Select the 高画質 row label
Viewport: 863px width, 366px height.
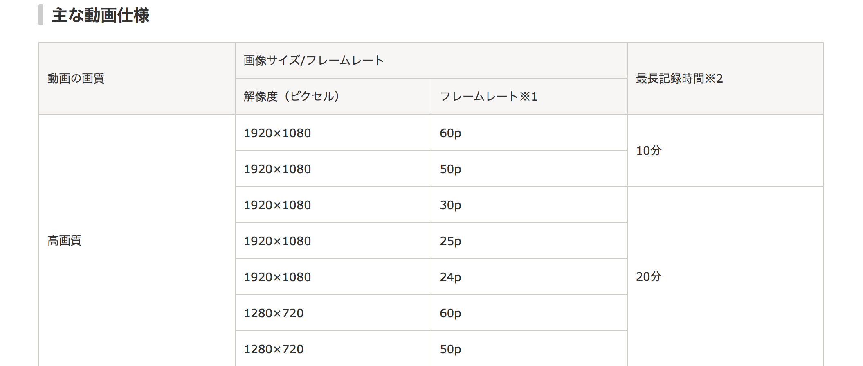click(x=137, y=240)
